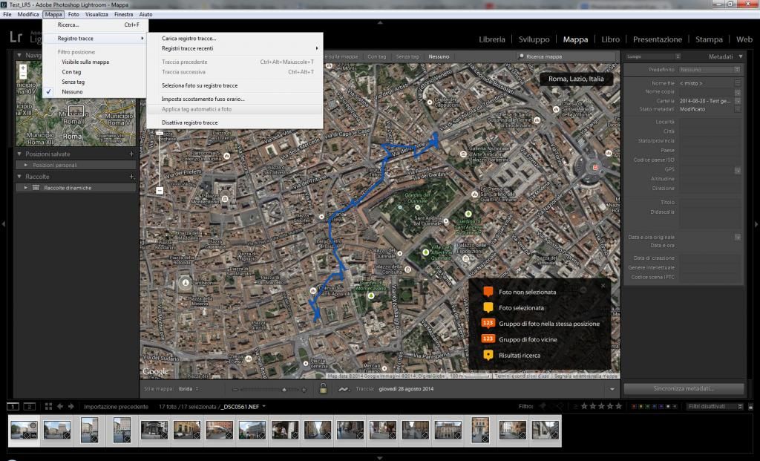Image resolution: width=760 pixels, height=461 pixels.
Task: Click the Data e ora originale action icon
Action: [737, 237]
